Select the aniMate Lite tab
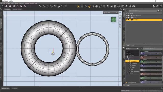The image size is (163, 92). click(5, 88)
